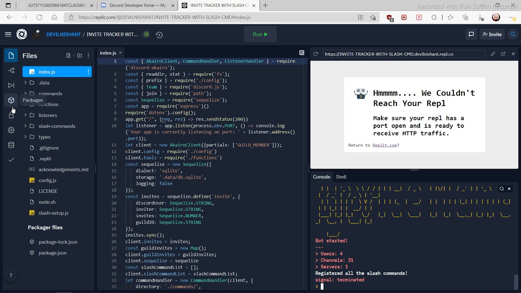The height and width of the screenshot is (293, 521).
Task: Close the webview pane
Action: pos(513,54)
